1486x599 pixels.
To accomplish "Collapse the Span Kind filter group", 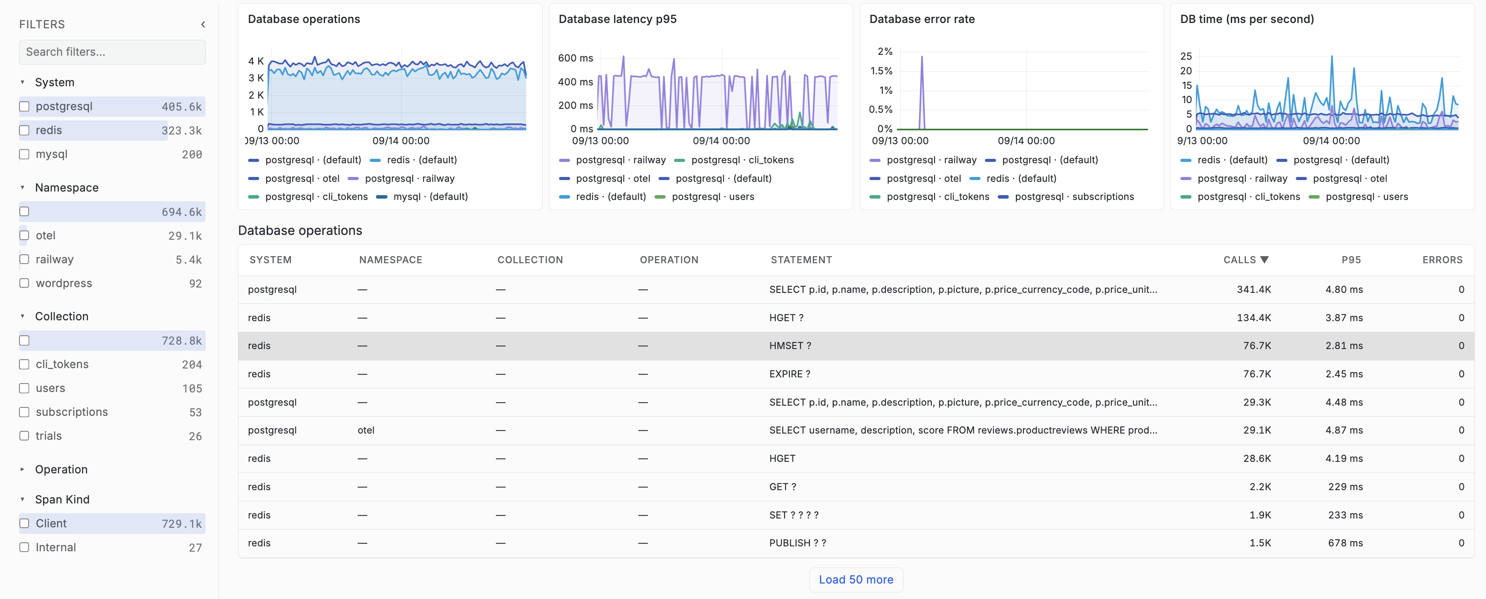I will coord(23,499).
